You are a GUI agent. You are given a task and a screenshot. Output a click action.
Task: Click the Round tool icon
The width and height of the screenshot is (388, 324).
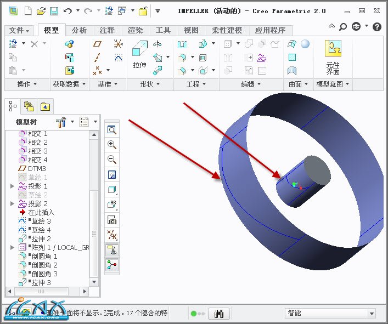coord(182,58)
